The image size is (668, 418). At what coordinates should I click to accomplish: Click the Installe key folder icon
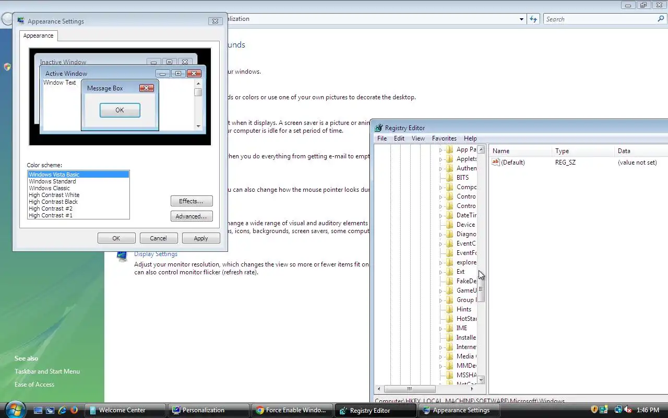click(x=449, y=338)
